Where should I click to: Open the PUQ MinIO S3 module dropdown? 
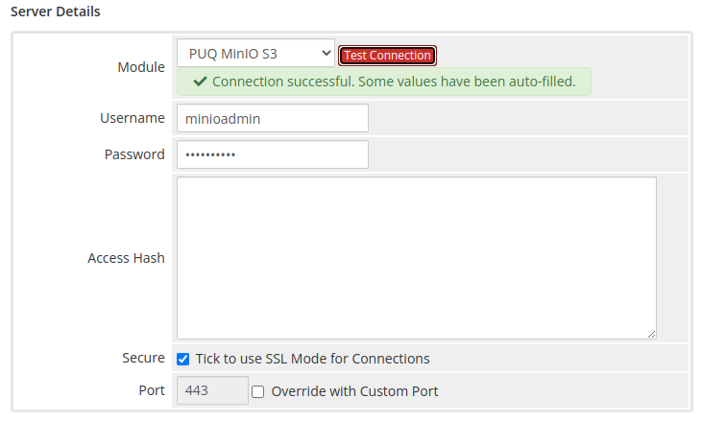255,53
